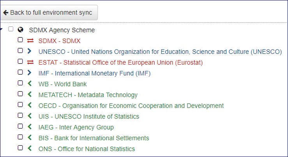Click the green left chevron beside OECD
The width and height of the screenshot is (288, 157).
(x=30, y=106)
